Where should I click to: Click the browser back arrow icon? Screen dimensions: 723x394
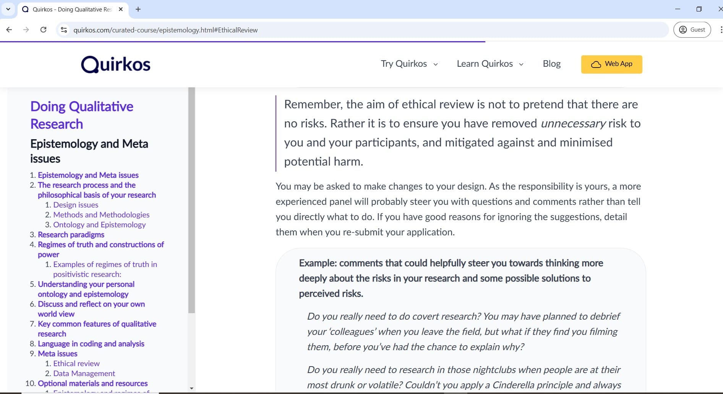[x=9, y=30]
